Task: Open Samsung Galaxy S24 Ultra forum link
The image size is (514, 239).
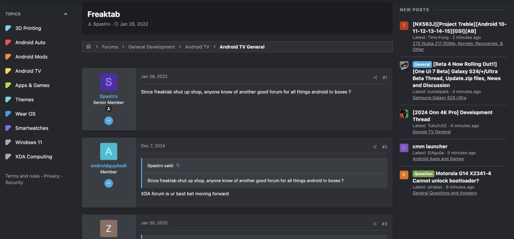Action: coord(439,98)
